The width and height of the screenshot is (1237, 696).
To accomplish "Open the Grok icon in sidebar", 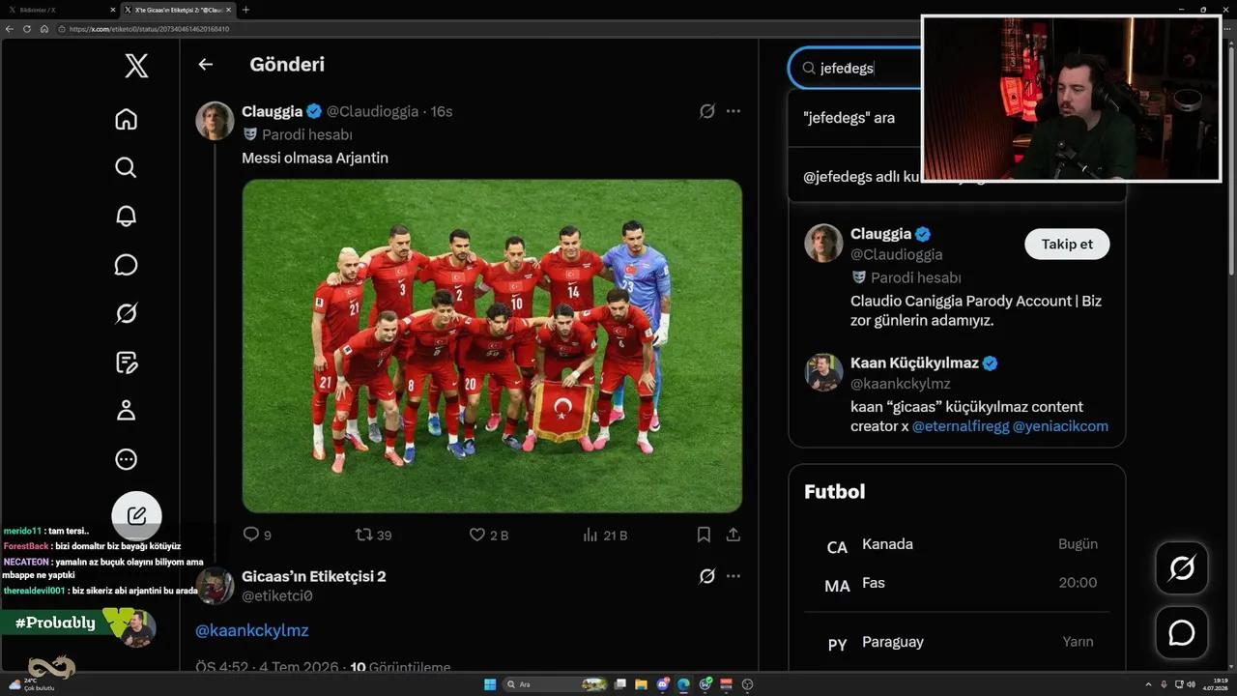I will click(126, 313).
